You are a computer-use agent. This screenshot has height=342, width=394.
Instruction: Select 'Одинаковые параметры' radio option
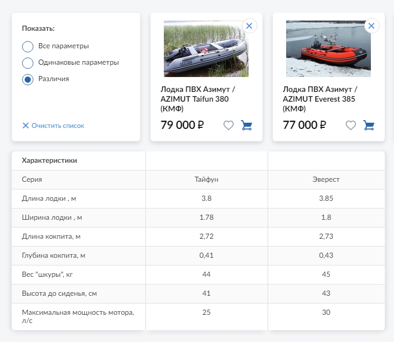28,63
